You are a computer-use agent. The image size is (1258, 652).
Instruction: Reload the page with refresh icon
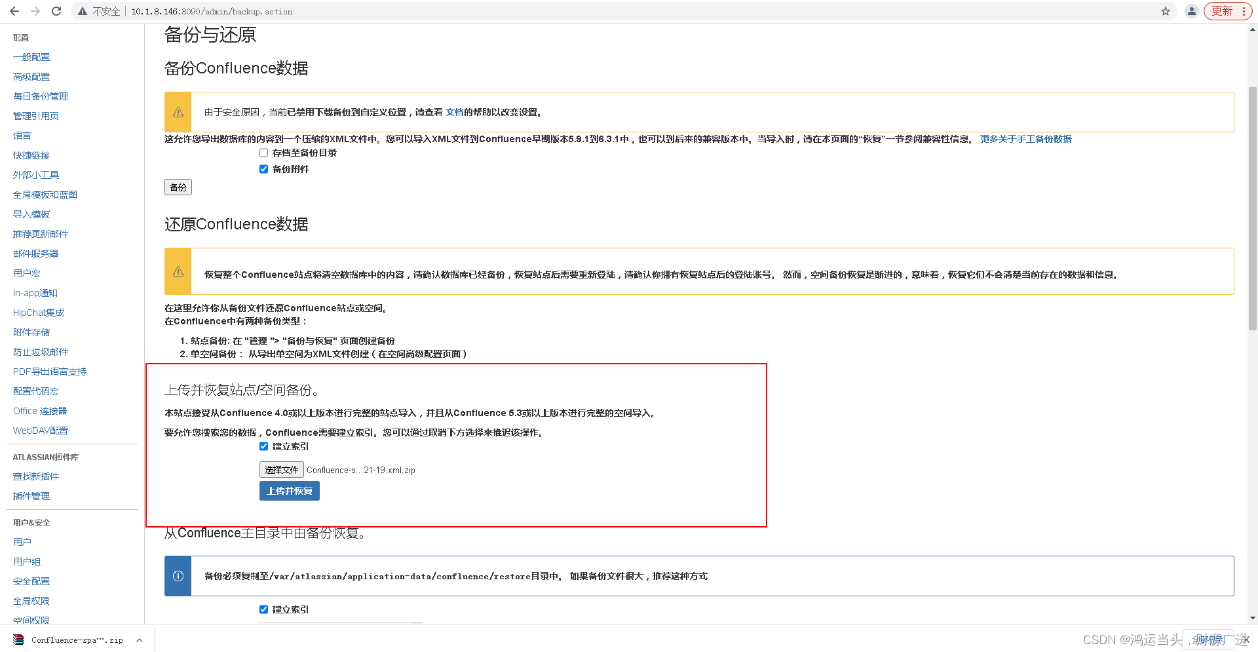point(56,11)
